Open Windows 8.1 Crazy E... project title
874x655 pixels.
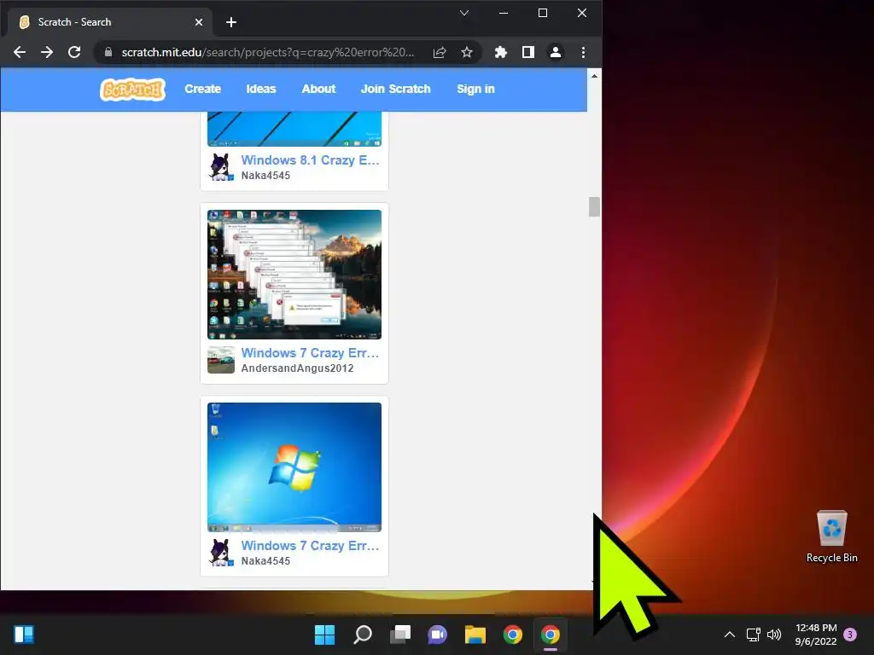[310, 160]
